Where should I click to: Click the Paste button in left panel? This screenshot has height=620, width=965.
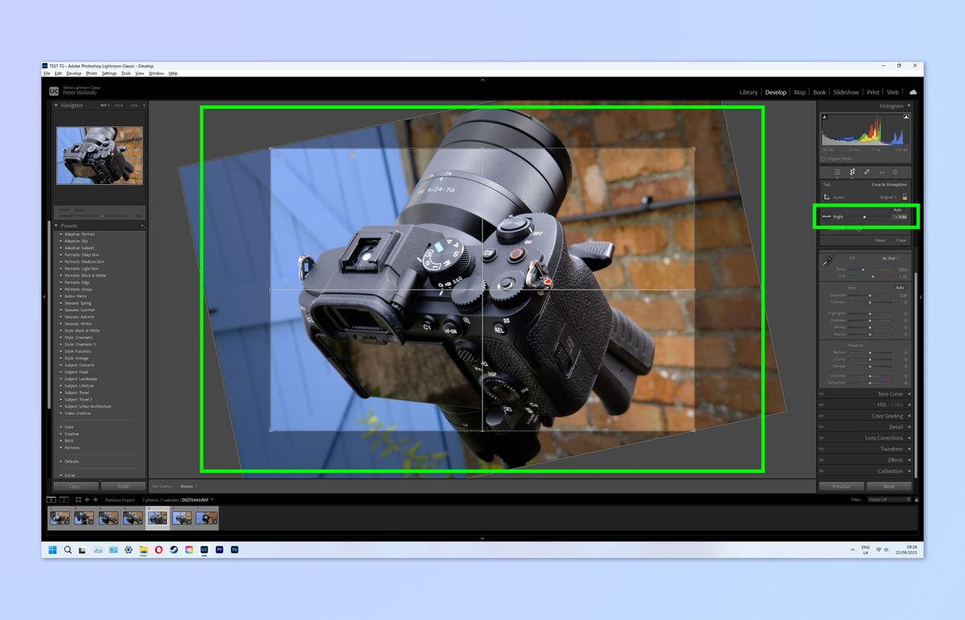[125, 486]
